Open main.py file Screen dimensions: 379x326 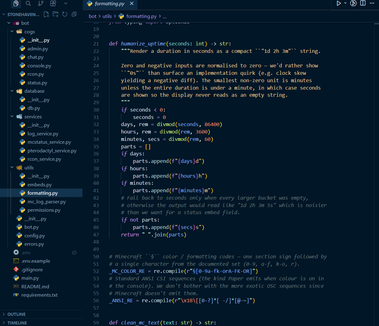coord(30,278)
